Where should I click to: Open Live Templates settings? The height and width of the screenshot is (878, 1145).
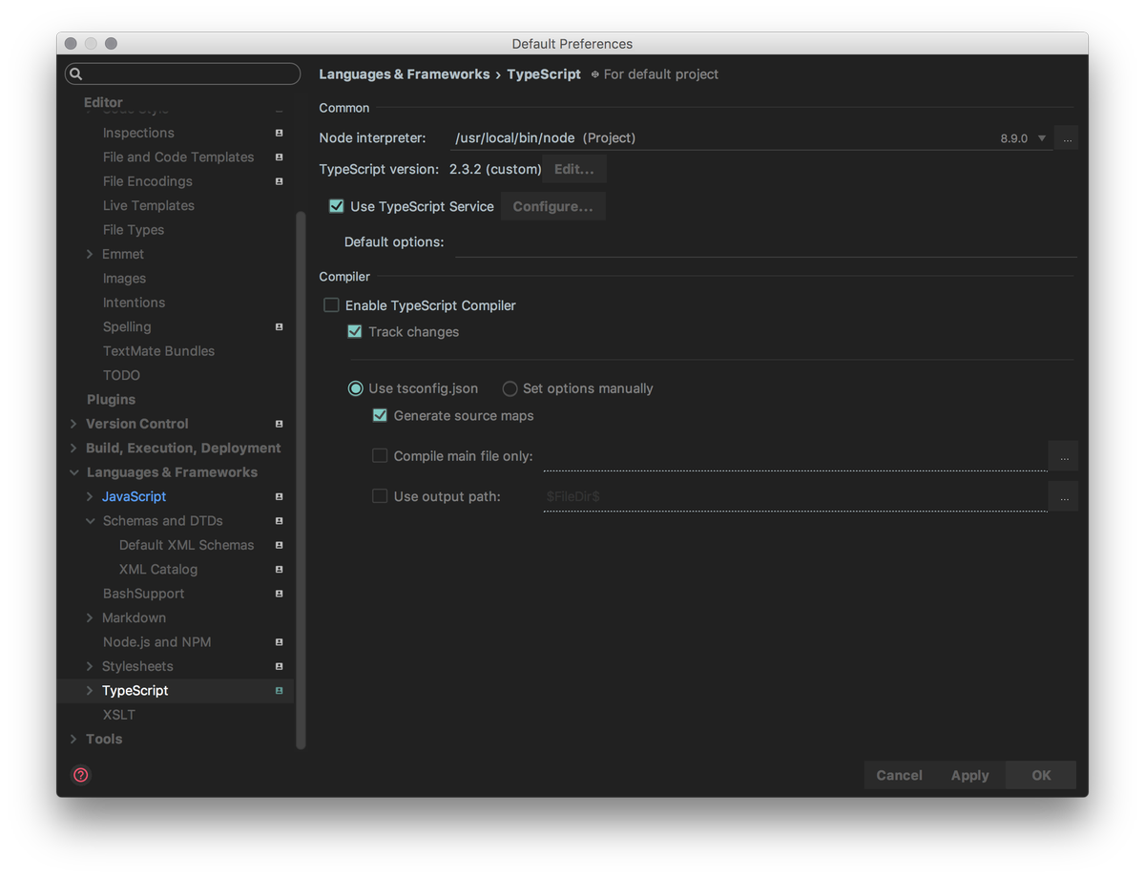point(149,205)
